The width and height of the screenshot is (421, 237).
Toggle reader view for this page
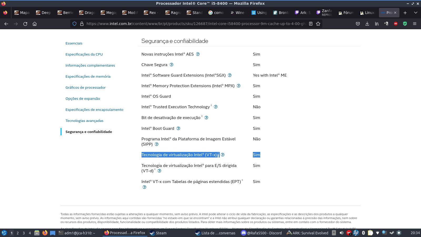point(311,24)
